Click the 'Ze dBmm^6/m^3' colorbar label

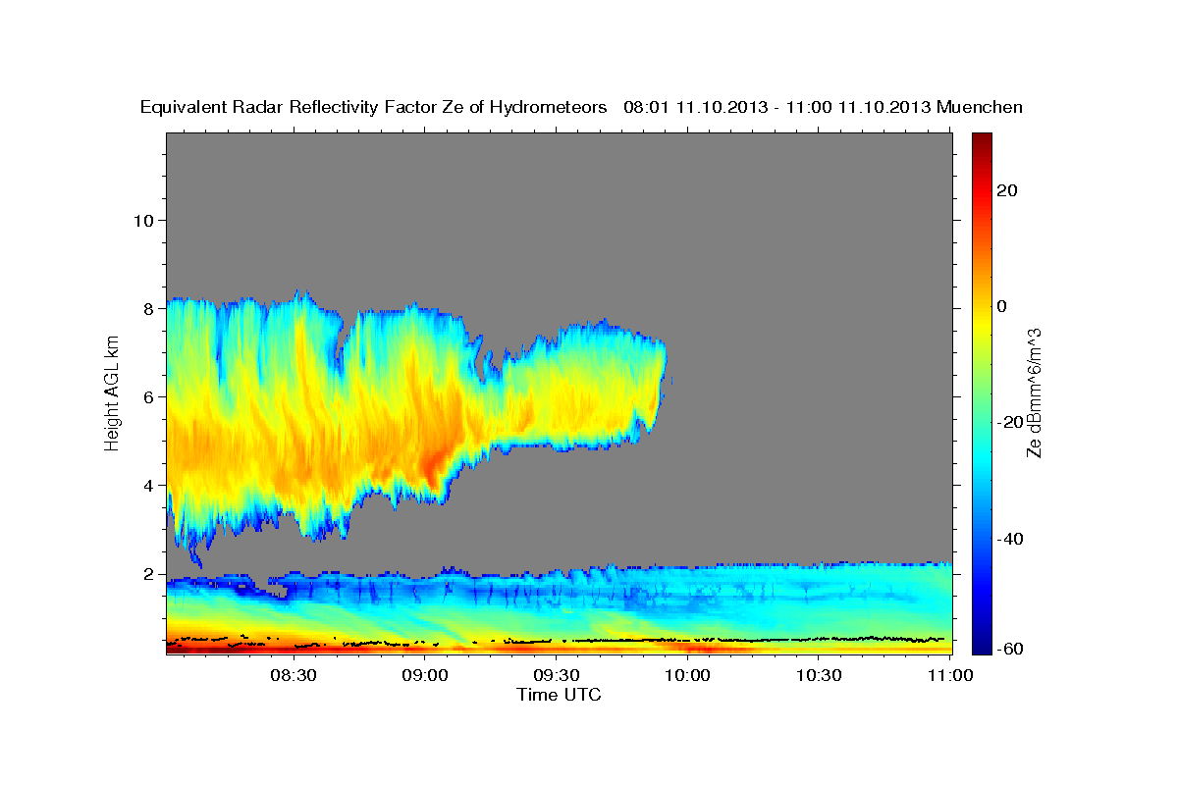(x=1034, y=392)
